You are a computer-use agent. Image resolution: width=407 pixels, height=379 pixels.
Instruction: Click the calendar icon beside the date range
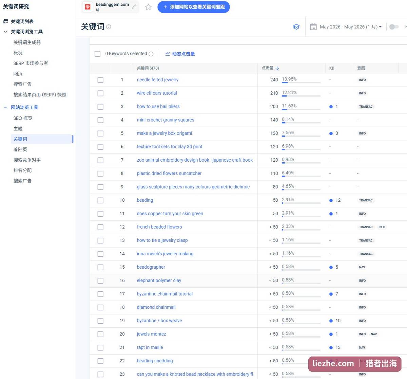point(313,27)
